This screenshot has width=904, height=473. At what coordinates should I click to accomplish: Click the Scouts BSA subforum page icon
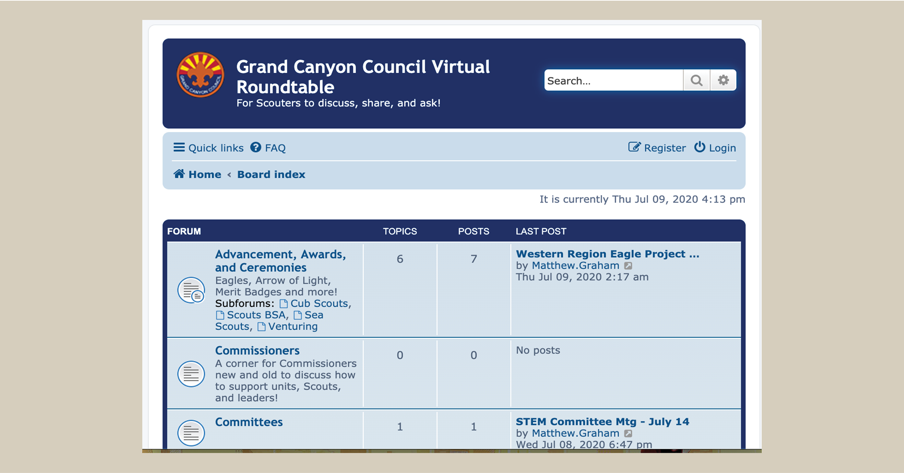[x=220, y=315]
